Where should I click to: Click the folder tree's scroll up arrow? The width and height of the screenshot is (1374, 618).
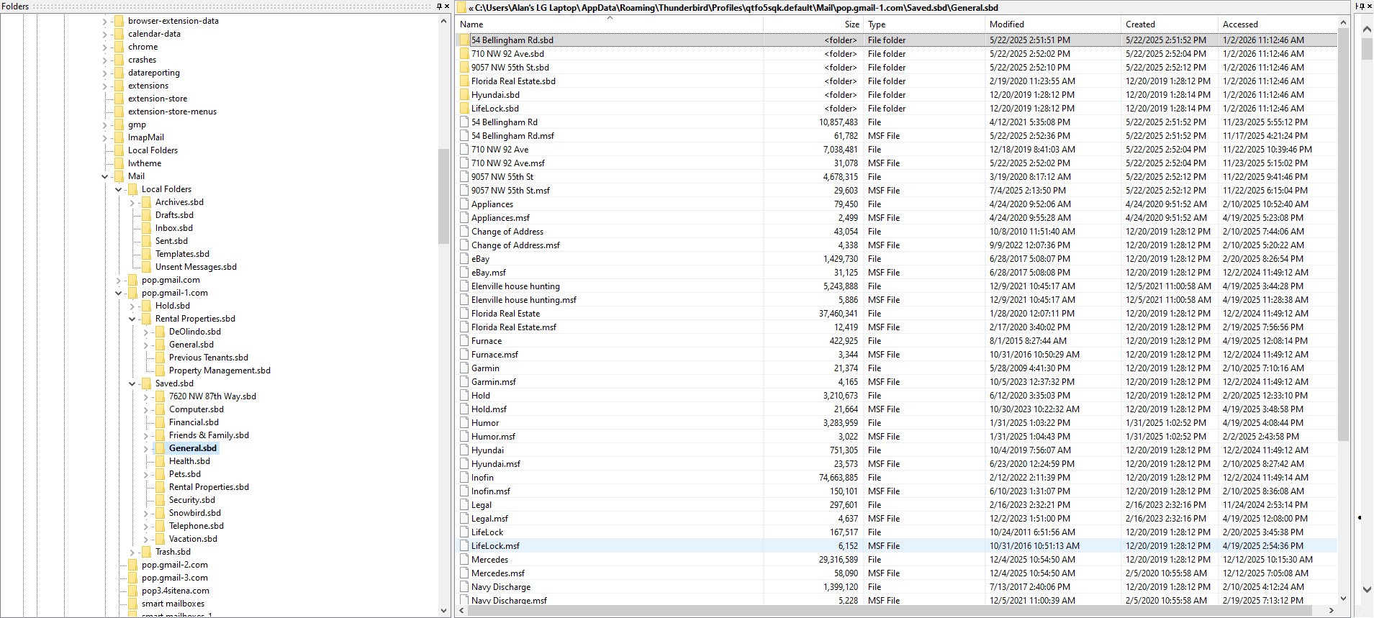[x=443, y=21]
